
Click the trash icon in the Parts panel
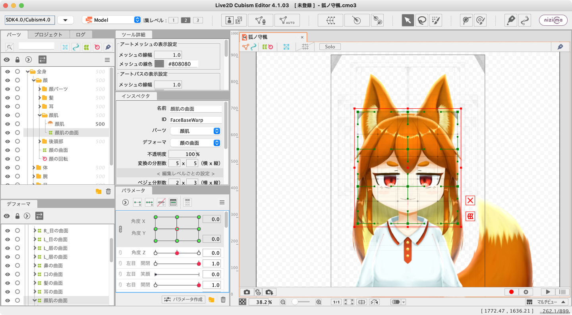[x=108, y=192]
